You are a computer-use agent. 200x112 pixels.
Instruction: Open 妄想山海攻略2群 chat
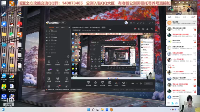pyautogui.click(x=181, y=48)
